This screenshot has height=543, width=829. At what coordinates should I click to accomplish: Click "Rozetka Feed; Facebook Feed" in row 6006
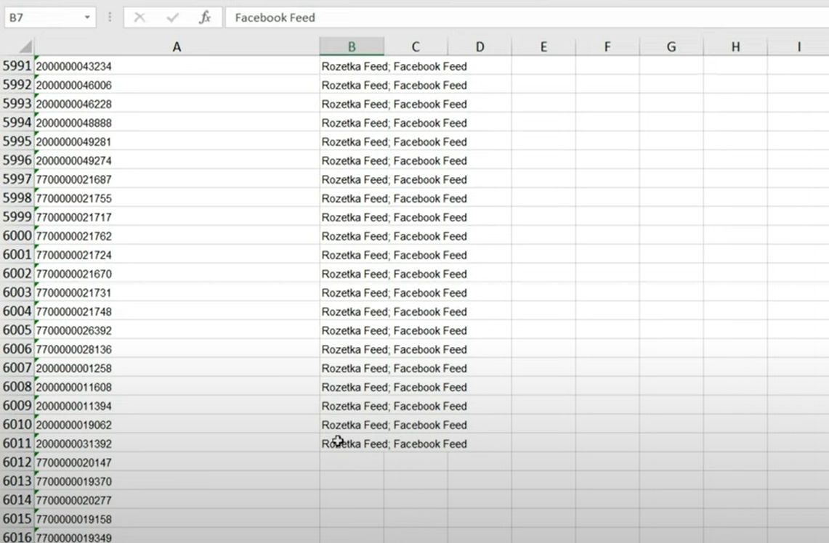394,349
